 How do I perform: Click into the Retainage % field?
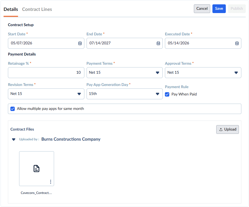(46, 73)
